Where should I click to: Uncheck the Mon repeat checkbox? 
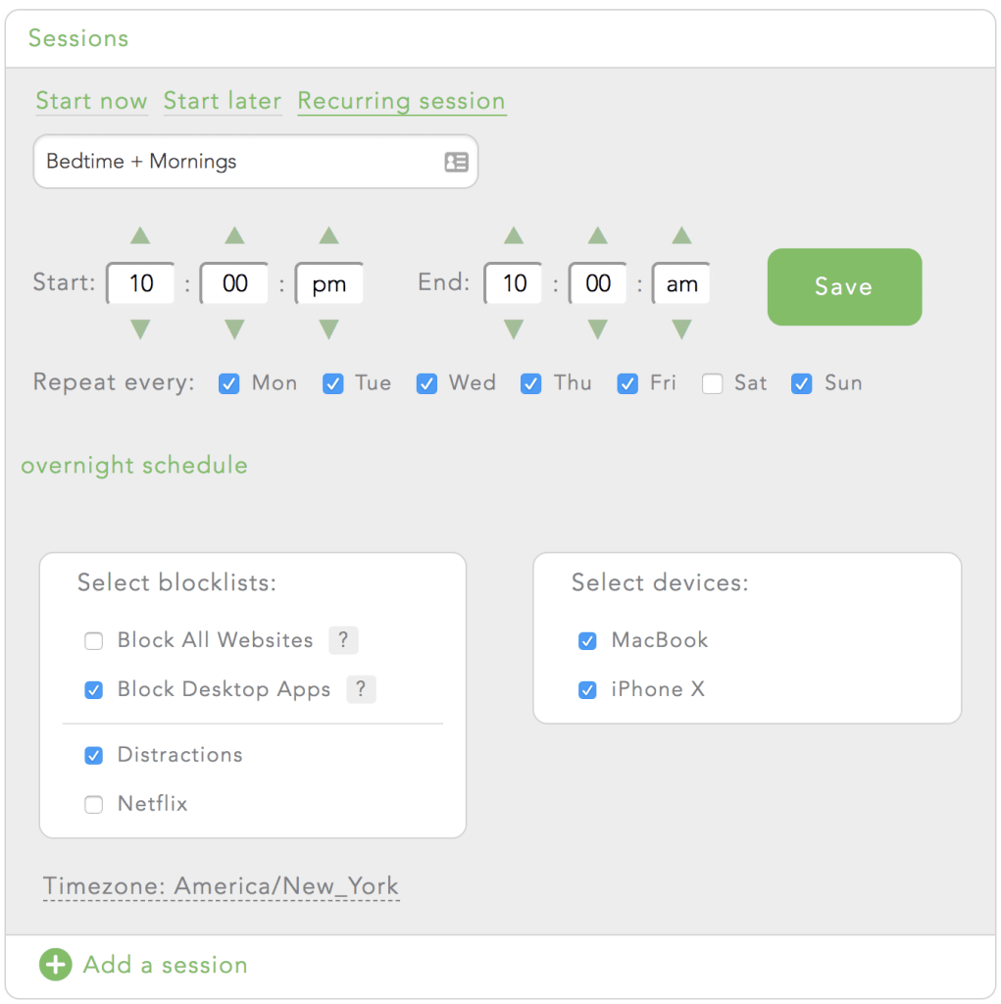[x=228, y=383]
